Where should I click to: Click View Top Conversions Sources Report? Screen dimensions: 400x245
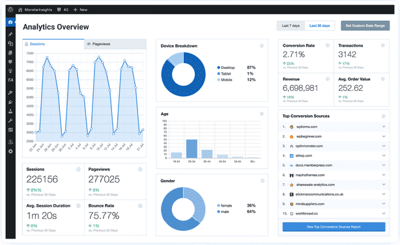point(334,227)
